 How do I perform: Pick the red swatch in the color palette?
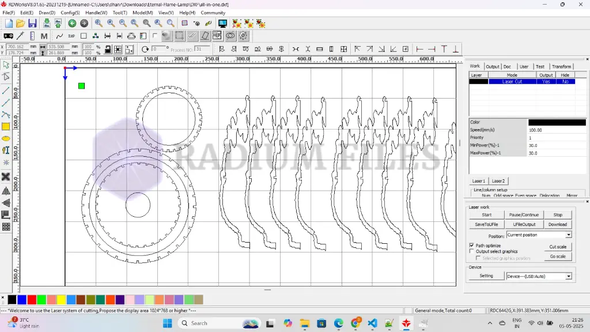coord(32,300)
